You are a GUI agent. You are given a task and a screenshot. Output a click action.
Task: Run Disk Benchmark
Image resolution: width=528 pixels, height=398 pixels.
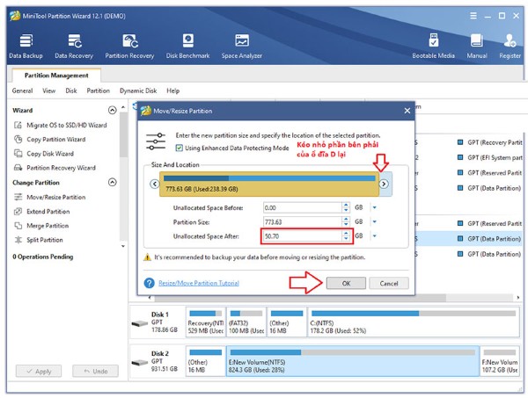[187, 46]
